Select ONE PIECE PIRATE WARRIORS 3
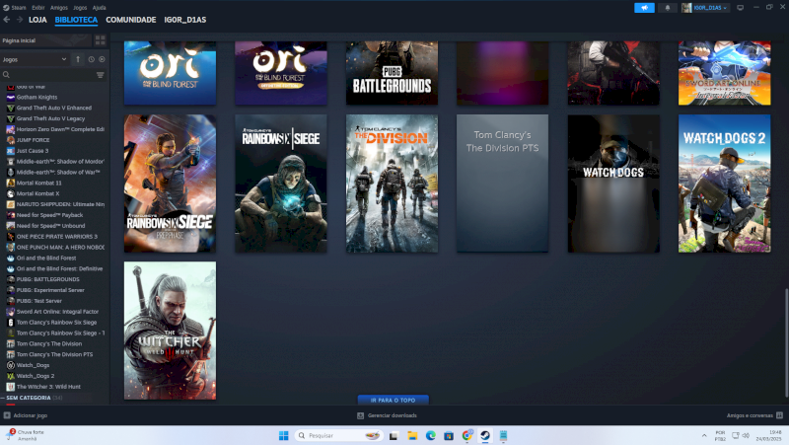 55,237
